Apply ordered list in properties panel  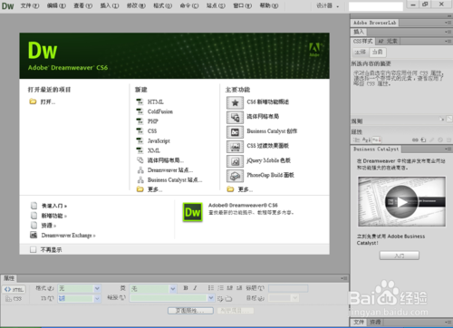pyautogui.click(x=220, y=288)
